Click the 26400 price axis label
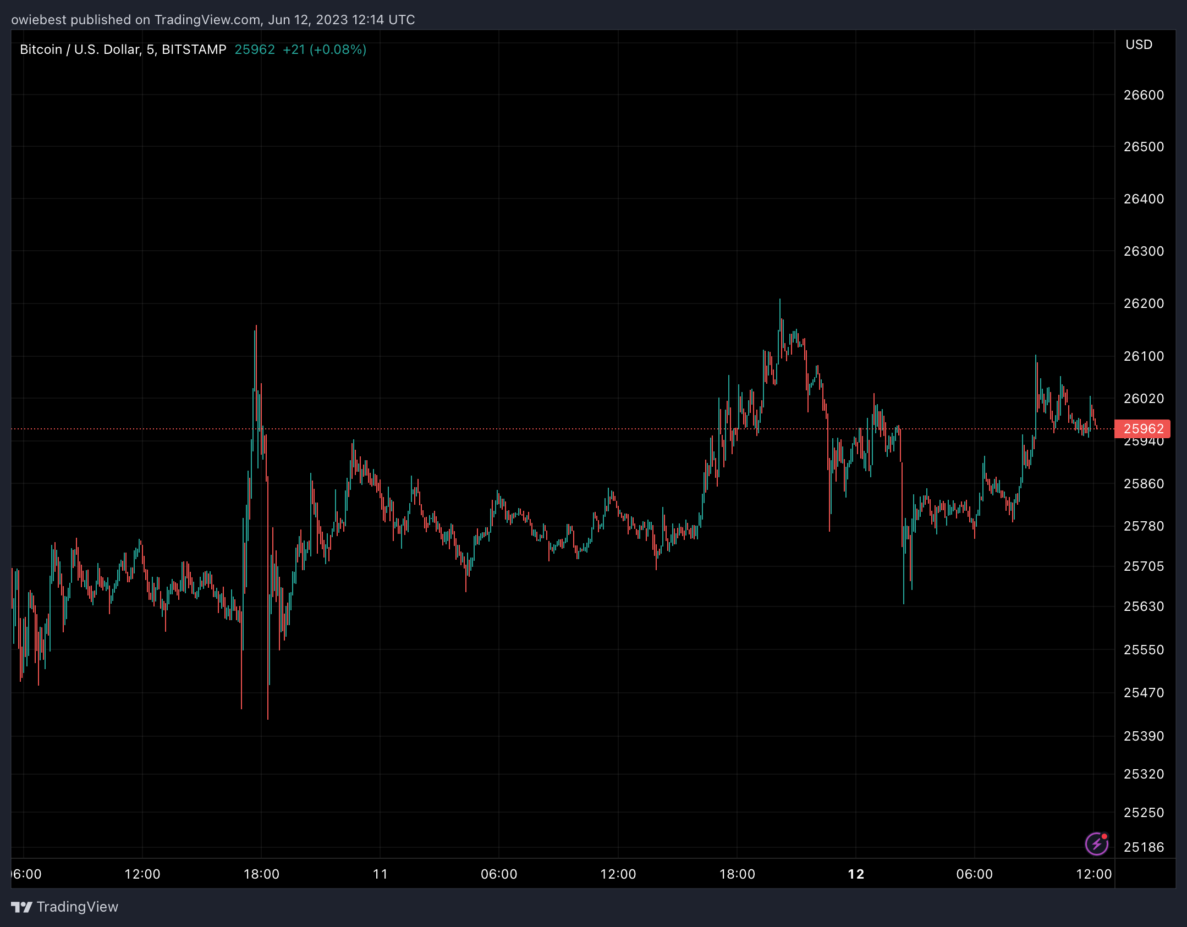Screen dimensions: 1187x927 1144,199
